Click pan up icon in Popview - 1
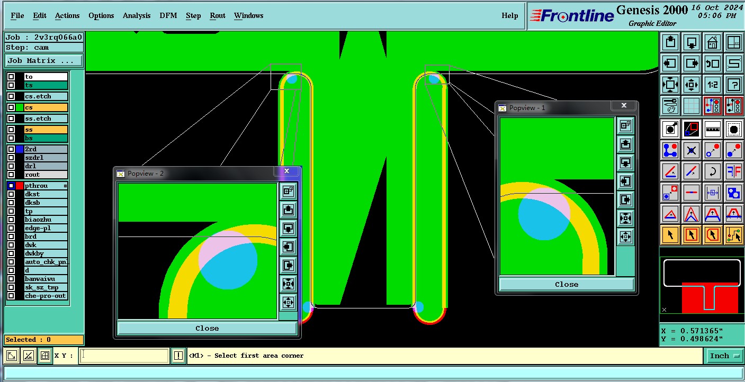This screenshot has height=382, width=745. point(625,144)
